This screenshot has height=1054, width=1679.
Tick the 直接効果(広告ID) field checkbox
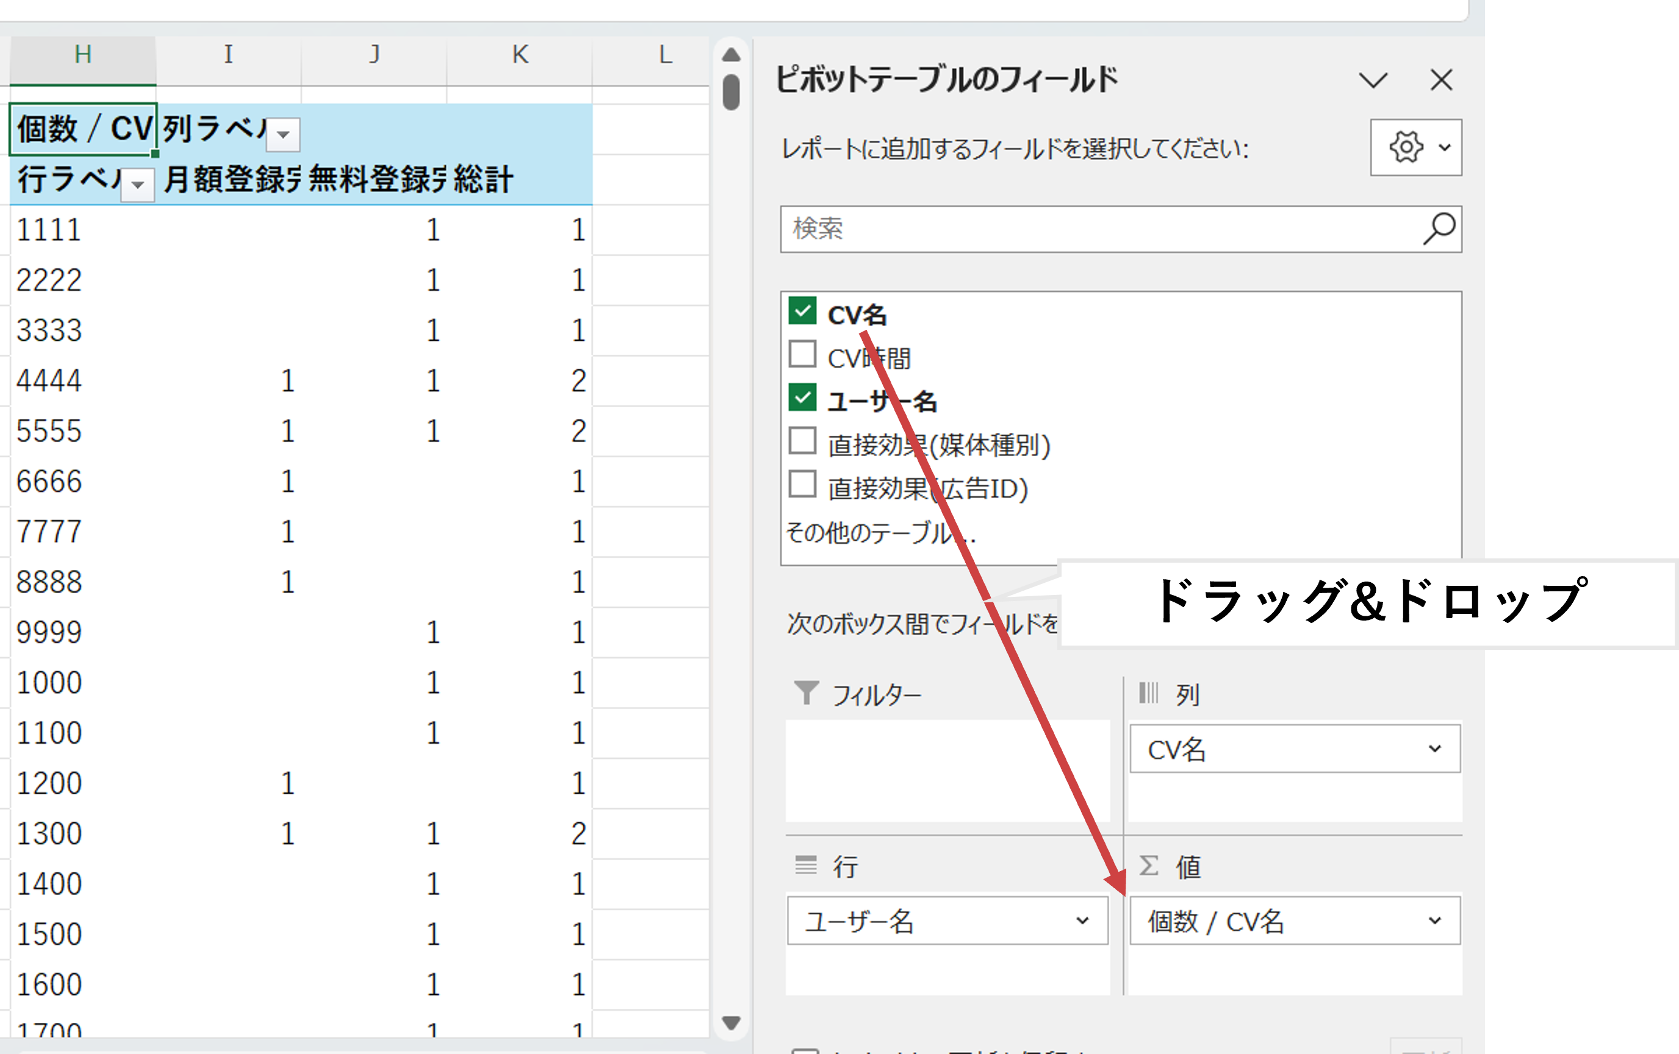point(802,484)
